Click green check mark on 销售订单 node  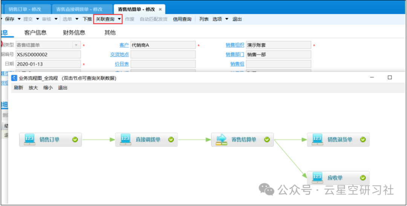click(75, 139)
